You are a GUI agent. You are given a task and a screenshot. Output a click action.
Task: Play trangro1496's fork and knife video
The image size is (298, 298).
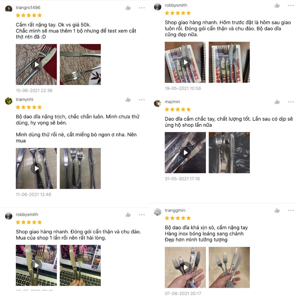pos(36,64)
